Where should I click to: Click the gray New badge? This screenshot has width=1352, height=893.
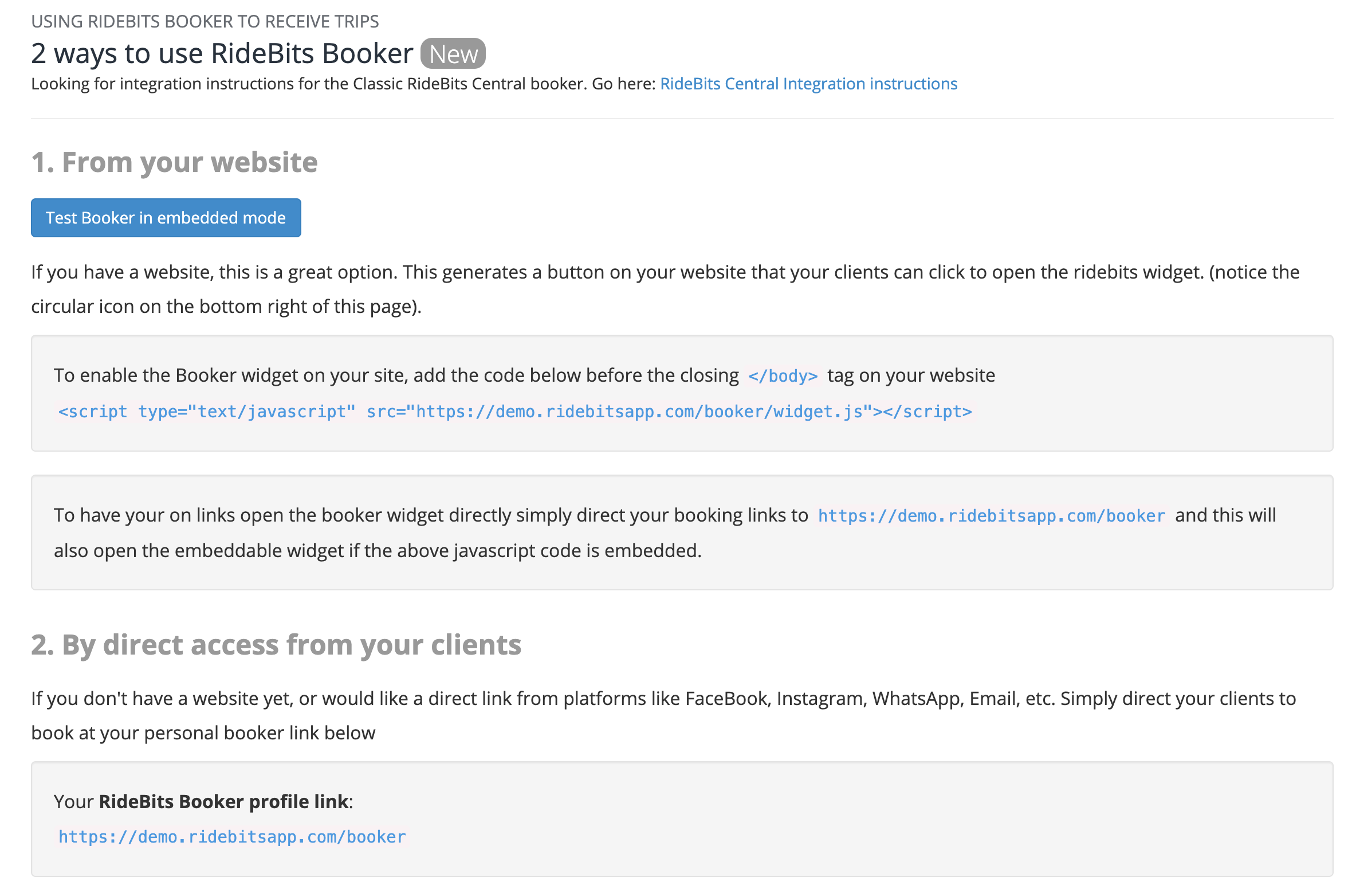pos(453,54)
